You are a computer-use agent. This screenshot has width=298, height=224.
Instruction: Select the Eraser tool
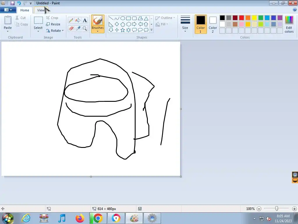pos(71,29)
